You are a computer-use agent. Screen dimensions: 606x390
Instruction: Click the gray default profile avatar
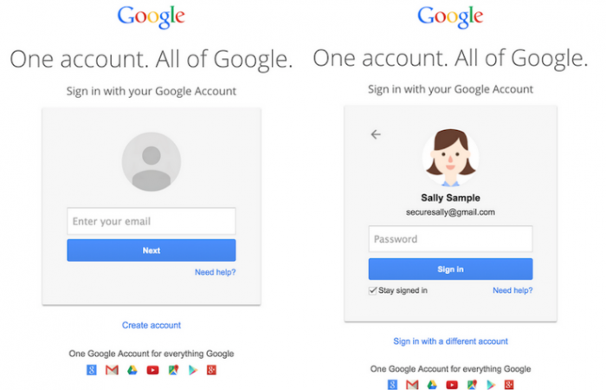pyautogui.click(x=151, y=161)
